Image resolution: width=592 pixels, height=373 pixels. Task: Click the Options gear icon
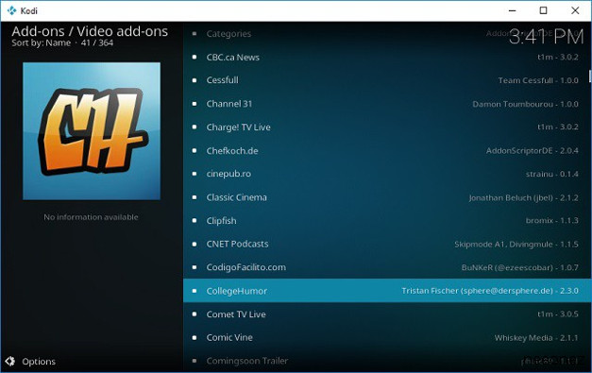pos(10,362)
